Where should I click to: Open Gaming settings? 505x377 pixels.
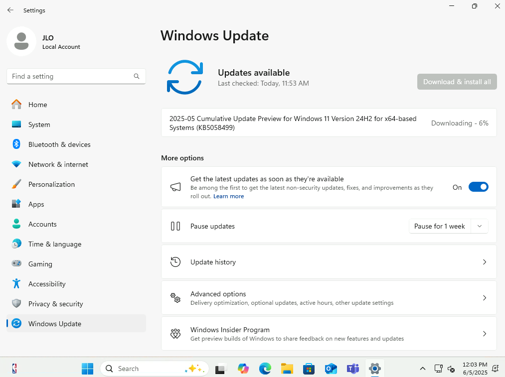pyautogui.click(x=76, y=264)
